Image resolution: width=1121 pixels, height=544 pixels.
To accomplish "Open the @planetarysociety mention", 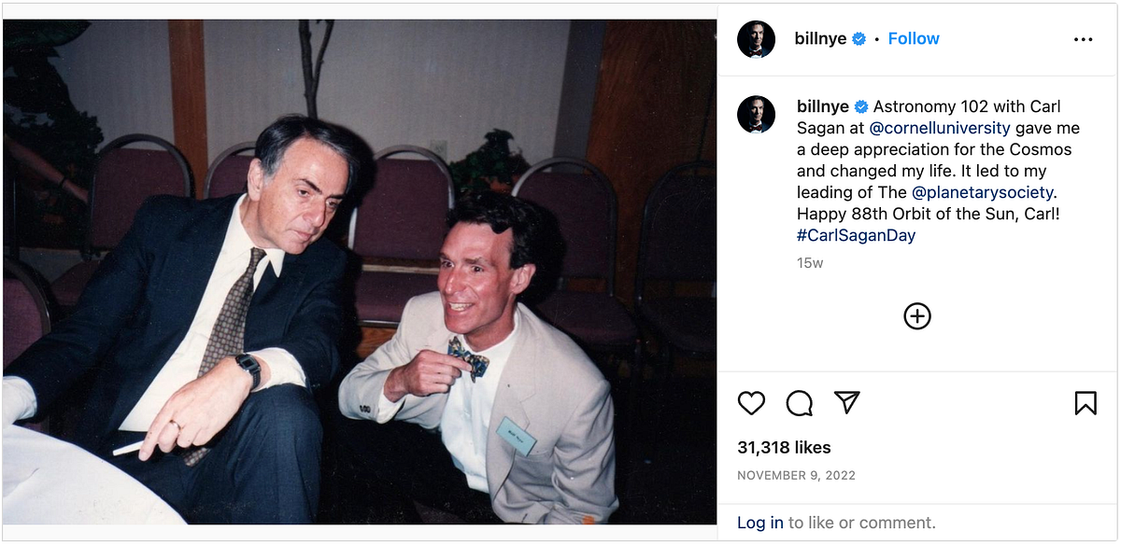I will [982, 192].
